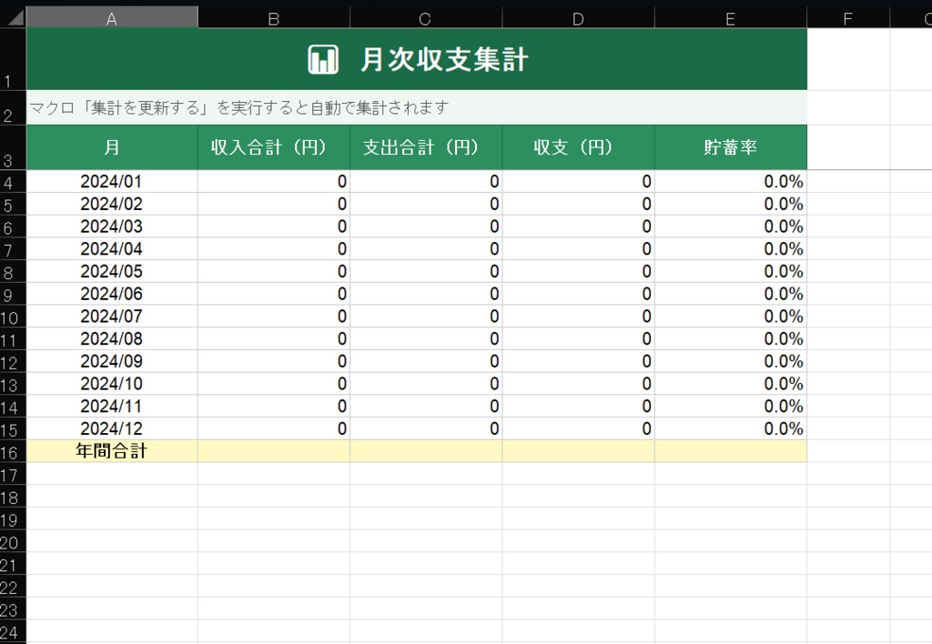Image resolution: width=932 pixels, height=644 pixels.
Task: Select the 2024/10 cell
Action: pos(112,384)
